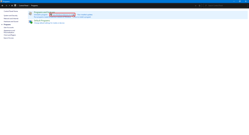Refresh the Control Panel view
Screen dimensions: 249x135
pos(199,6)
